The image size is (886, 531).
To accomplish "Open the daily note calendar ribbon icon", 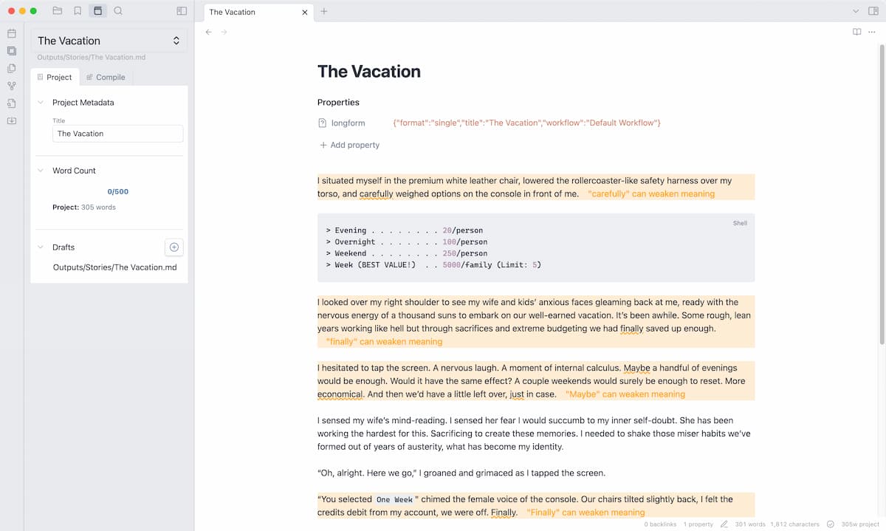I will [x=12, y=33].
